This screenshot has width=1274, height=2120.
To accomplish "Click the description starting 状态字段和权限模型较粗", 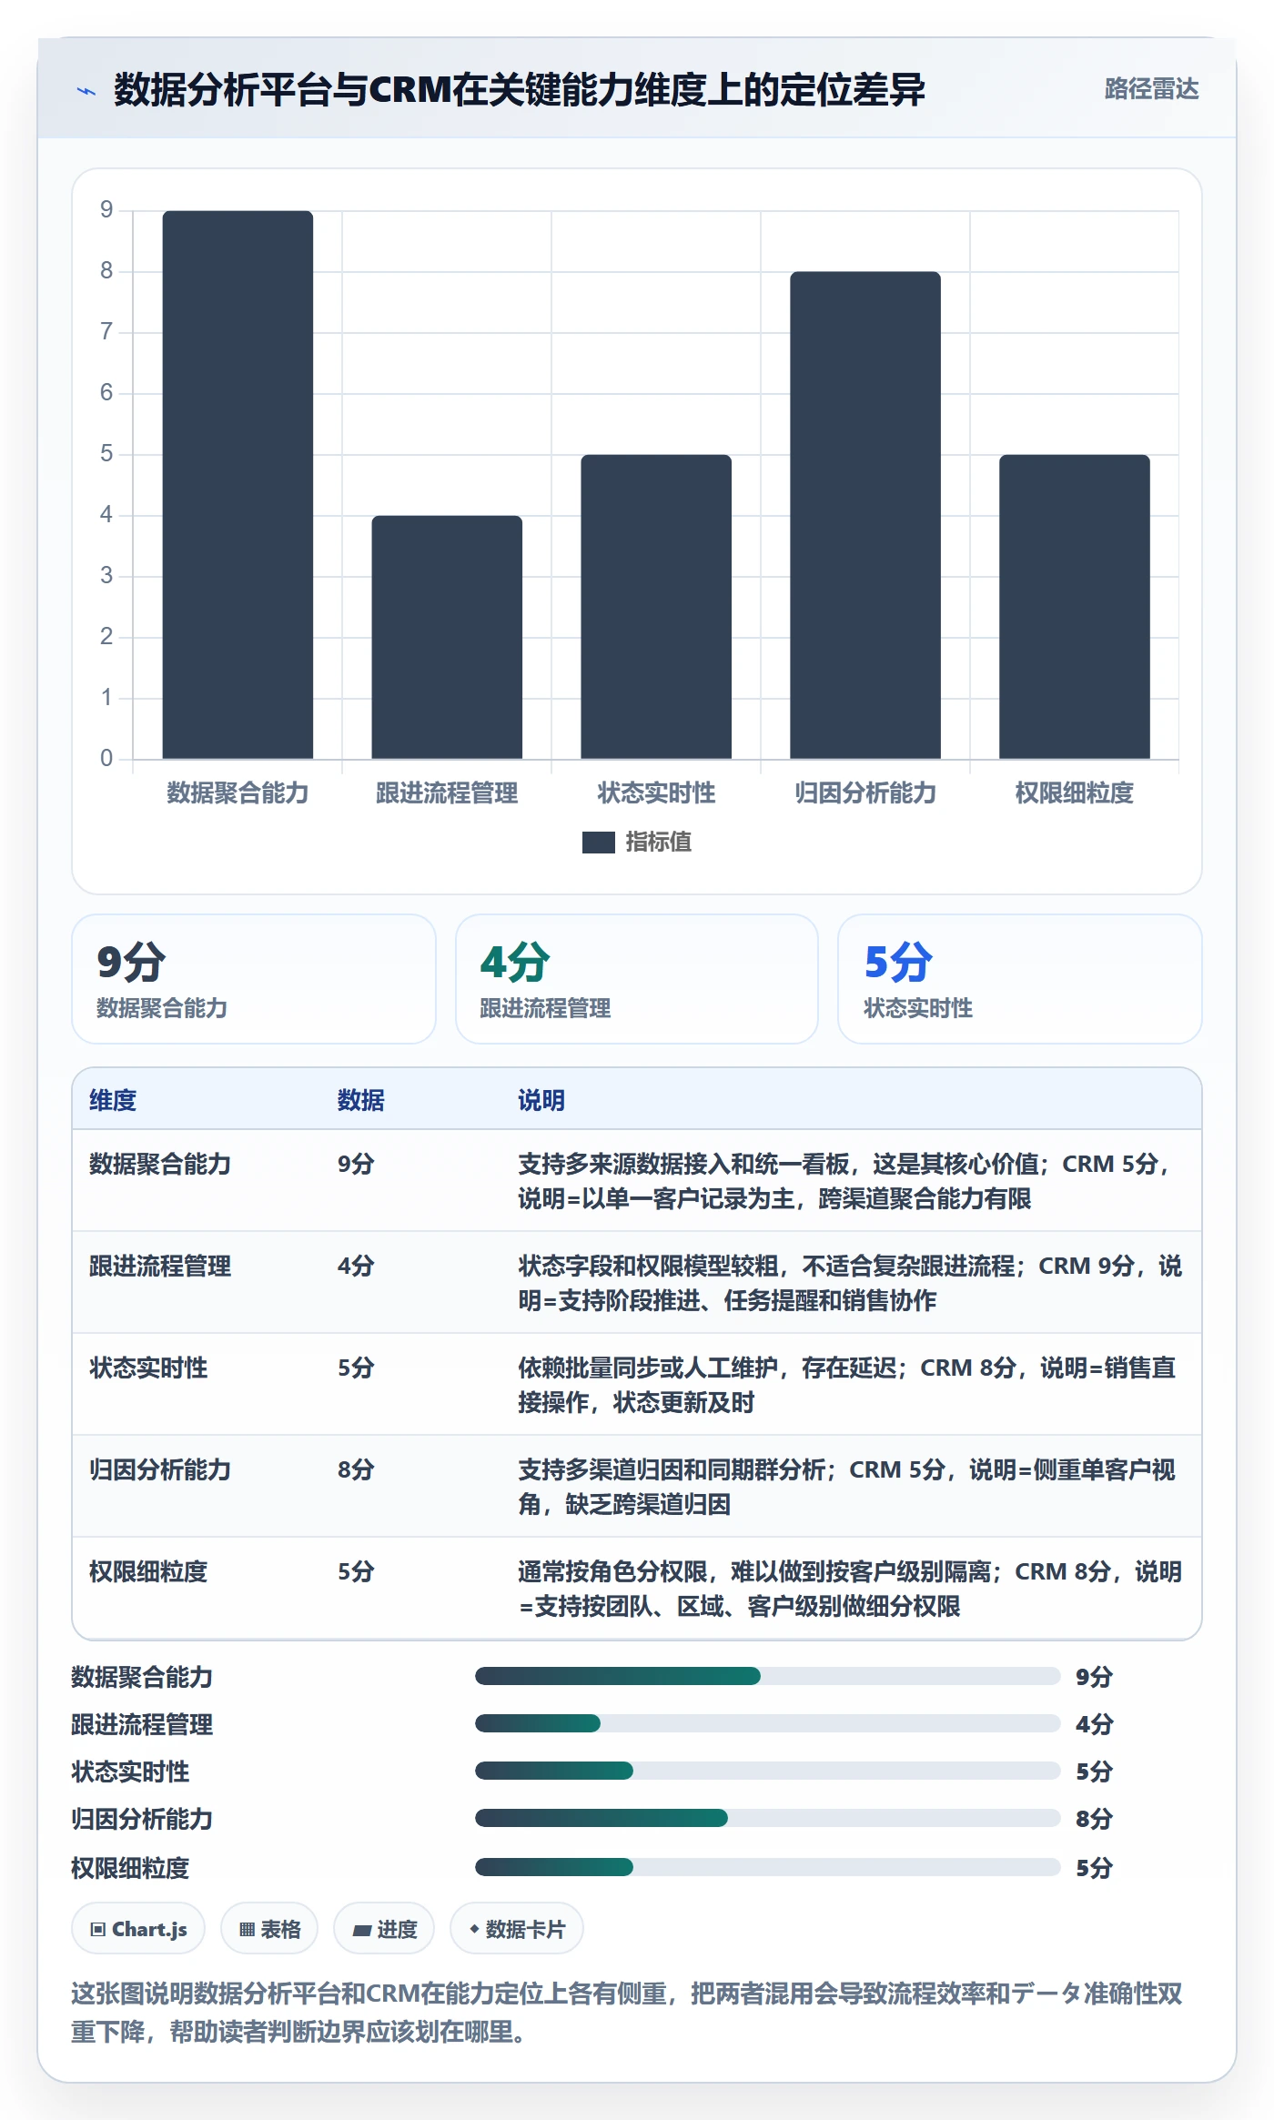I will tap(850, 1283).
